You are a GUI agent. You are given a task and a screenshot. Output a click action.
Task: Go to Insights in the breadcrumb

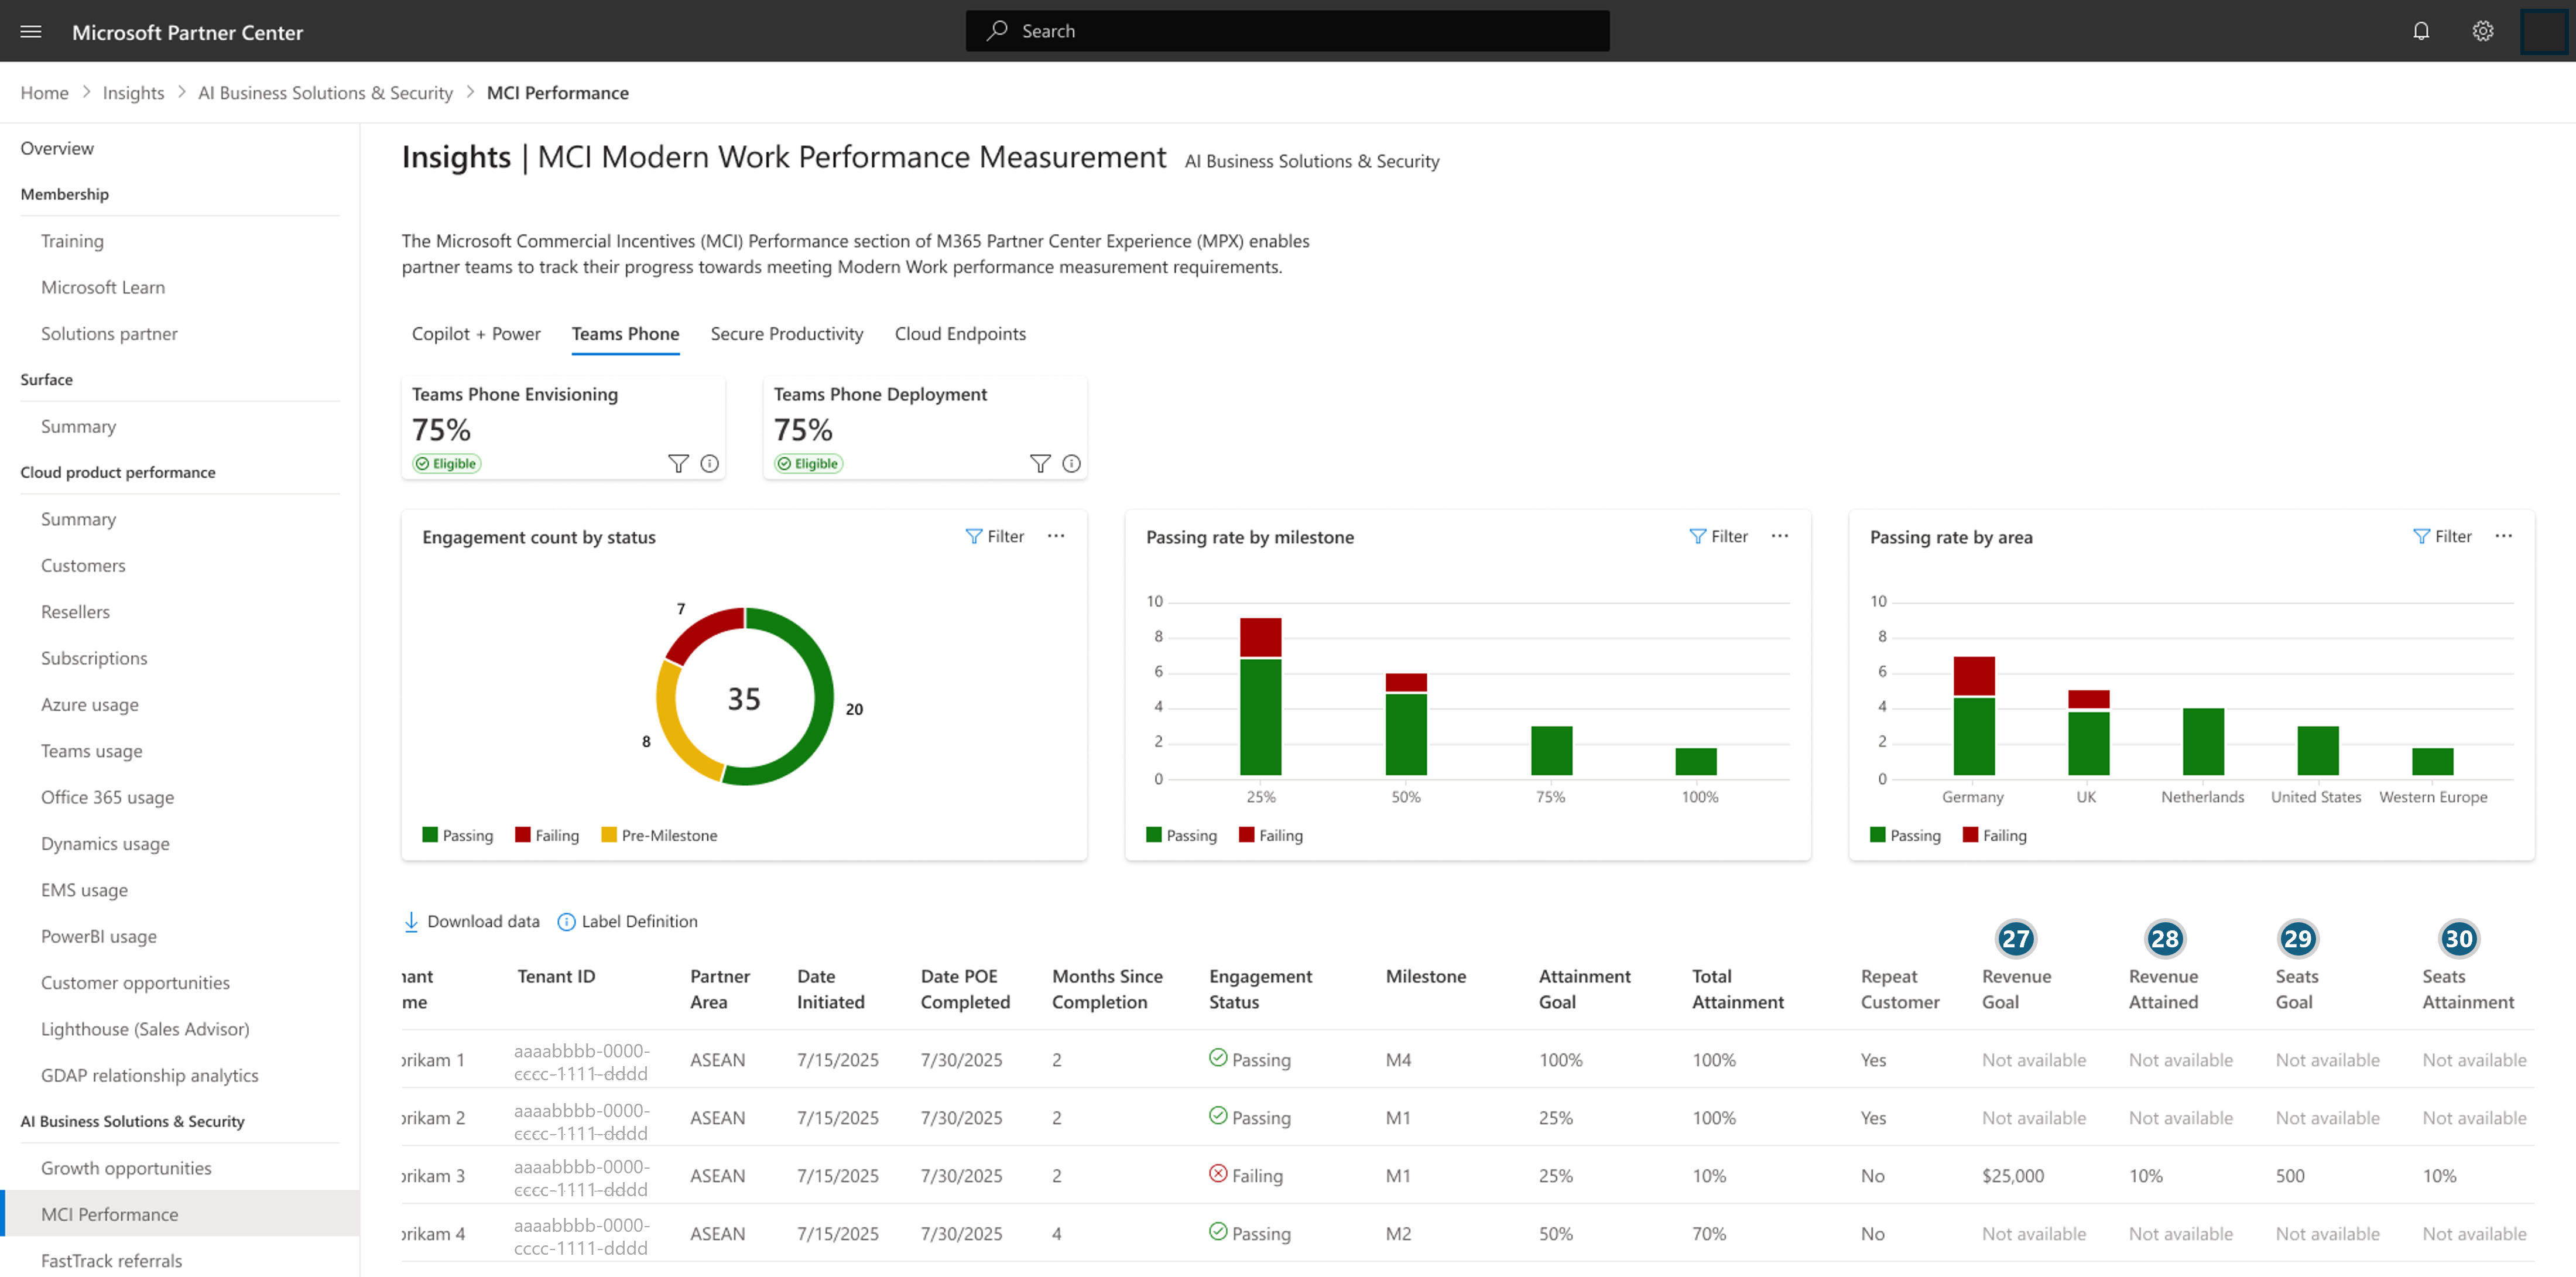(133, 93)
